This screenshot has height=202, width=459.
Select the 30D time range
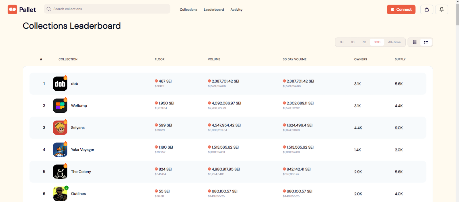pyautogui.click(x=377, y=42)
